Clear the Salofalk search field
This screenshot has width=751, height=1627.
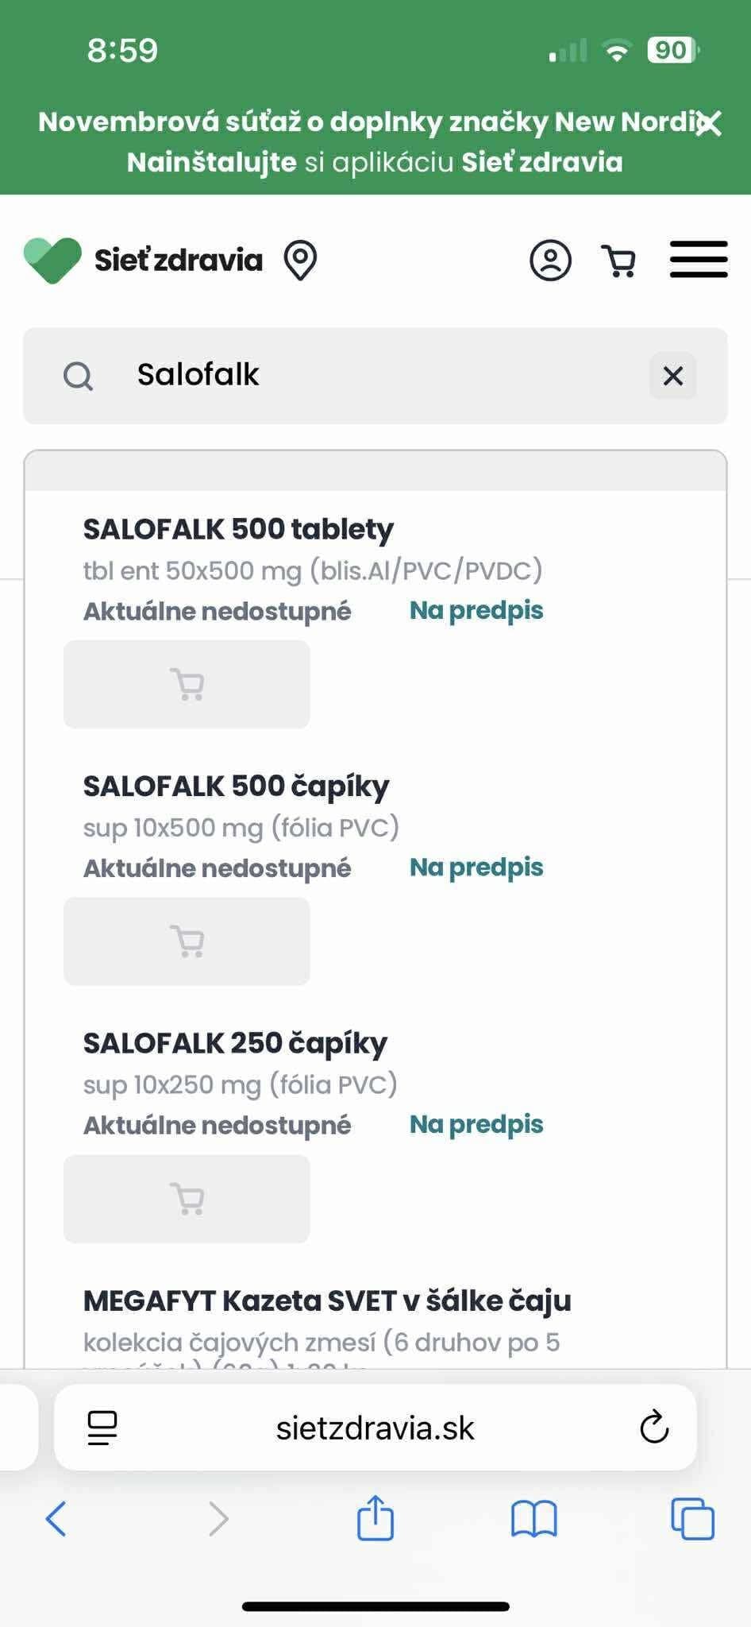(x=672, y=376)
